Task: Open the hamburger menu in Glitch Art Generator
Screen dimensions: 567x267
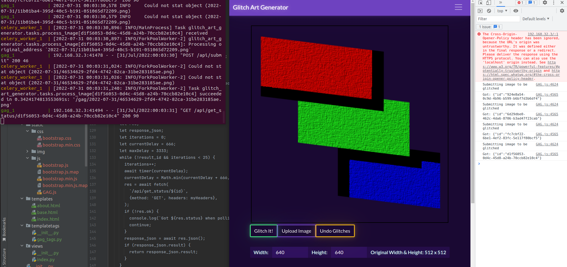Action: coord(458,7)
